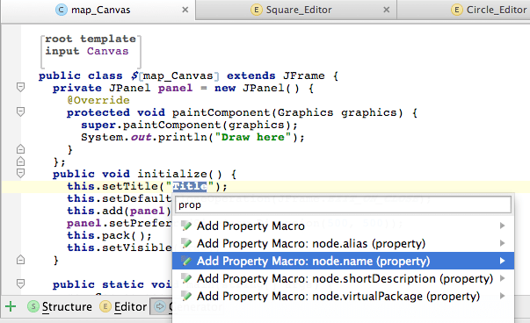
Task: Collapse the panel field fold marker
Action: point(20,88)
